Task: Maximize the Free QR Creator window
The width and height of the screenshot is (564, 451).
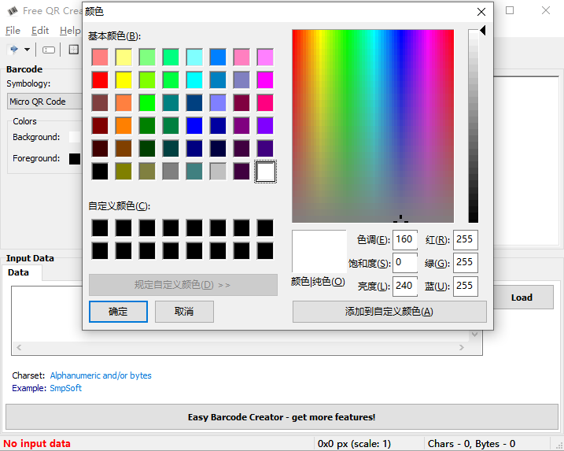Action: point(510,10)
